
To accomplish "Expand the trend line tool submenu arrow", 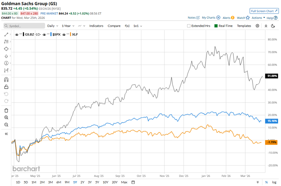I will [10, 34].
